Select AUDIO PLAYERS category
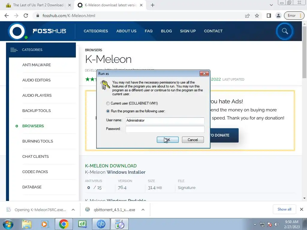307x230 pixels. tap(37, 95)
